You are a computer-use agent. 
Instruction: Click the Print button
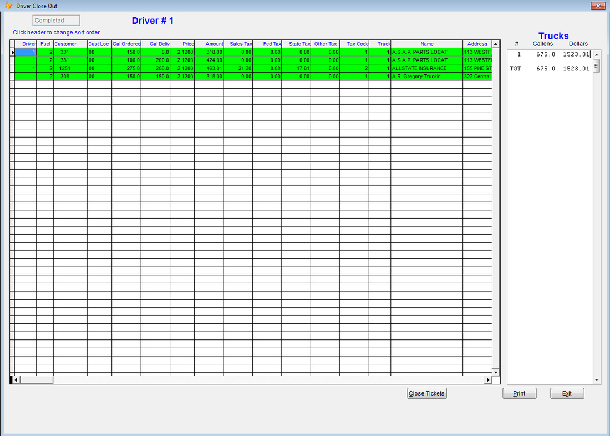click(x=520, y=393)
